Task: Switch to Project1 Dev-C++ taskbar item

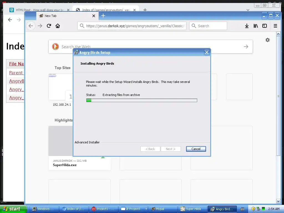Action: 103,209
